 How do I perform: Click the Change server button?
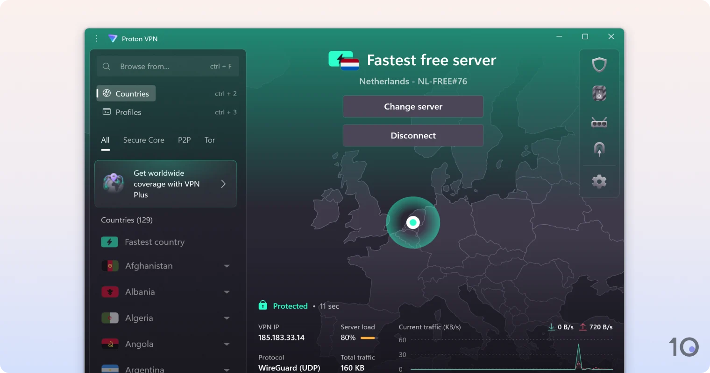point(413,106)
